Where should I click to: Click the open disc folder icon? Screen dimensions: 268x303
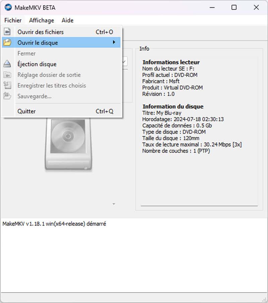pos(7,42)
